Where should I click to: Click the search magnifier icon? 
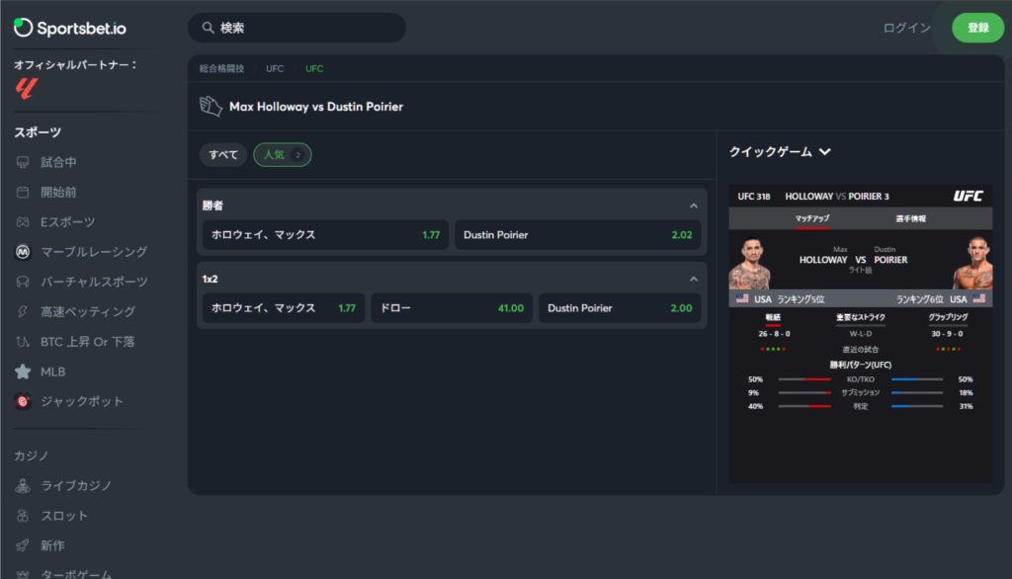click(208, 28)
